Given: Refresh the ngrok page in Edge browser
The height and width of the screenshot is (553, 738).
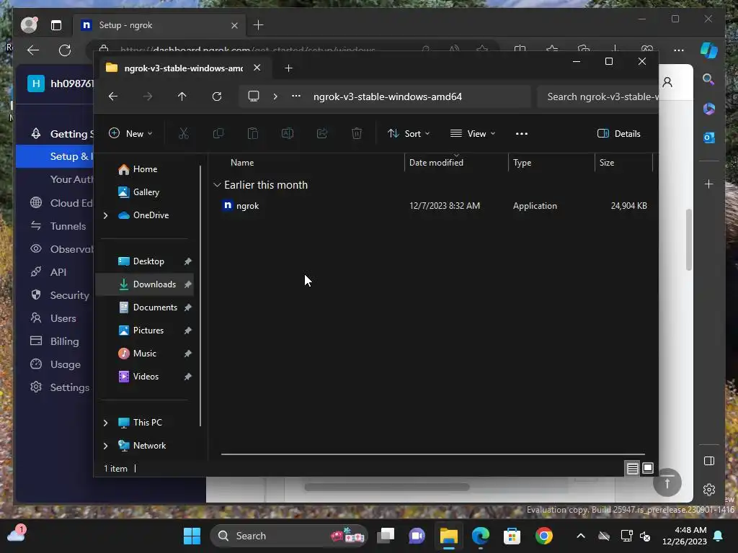Looking at the screenshot, I should [65, 50].
